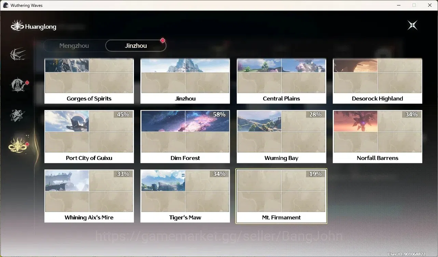Open the Jinzhou area card
Screen dimensions: 438x257
pos(185,81)
